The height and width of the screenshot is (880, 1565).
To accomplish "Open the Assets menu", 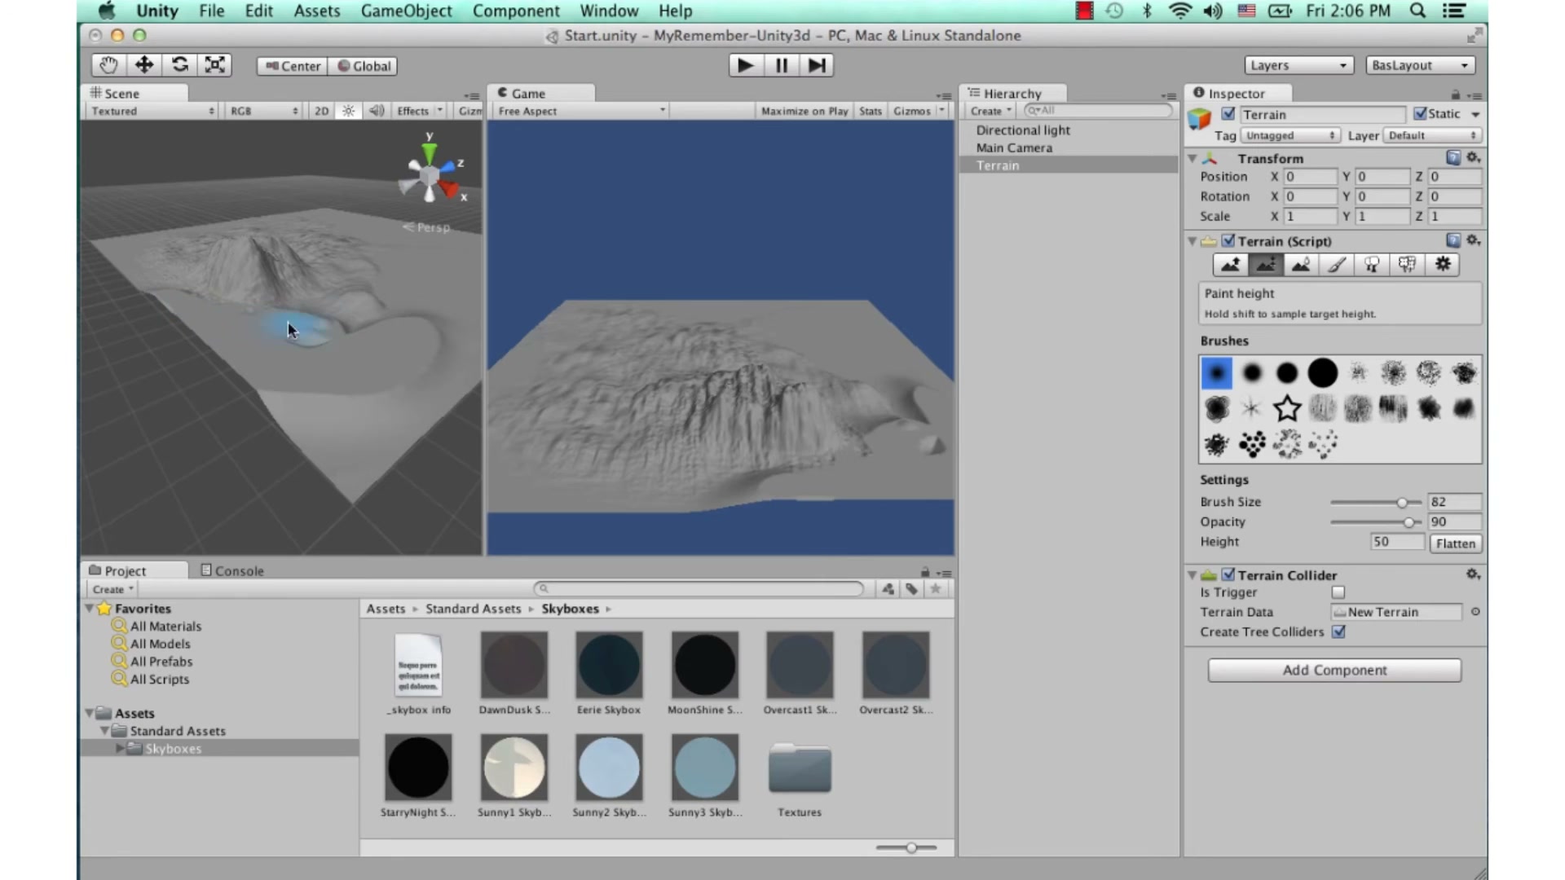I will pos(317,11).
